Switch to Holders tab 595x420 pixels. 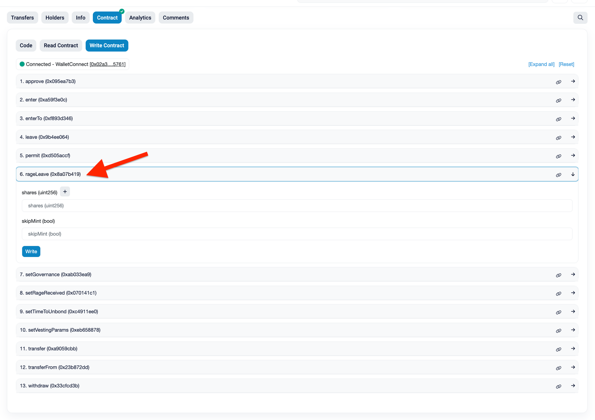(55, 18)
